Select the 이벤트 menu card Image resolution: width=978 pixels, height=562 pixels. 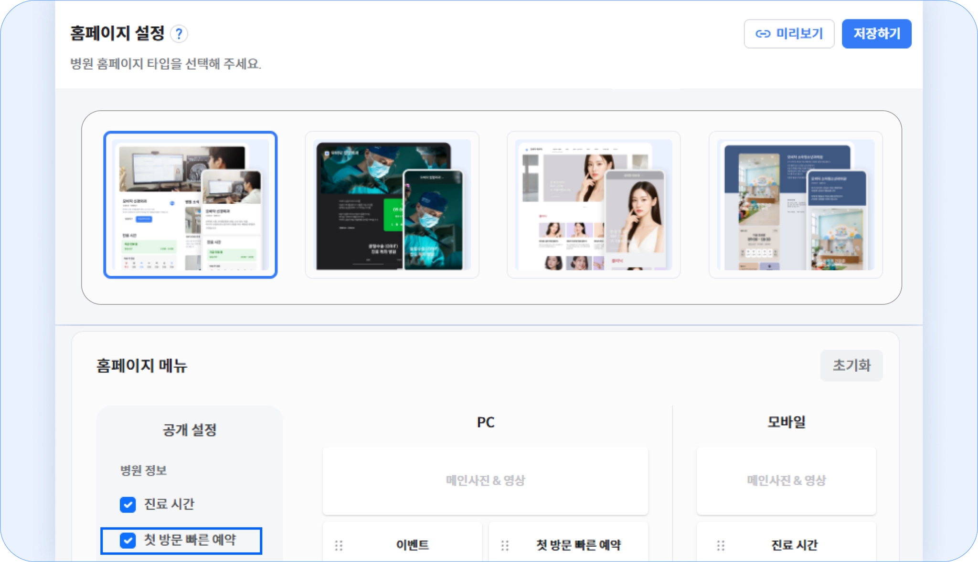(x=412, y=545)
